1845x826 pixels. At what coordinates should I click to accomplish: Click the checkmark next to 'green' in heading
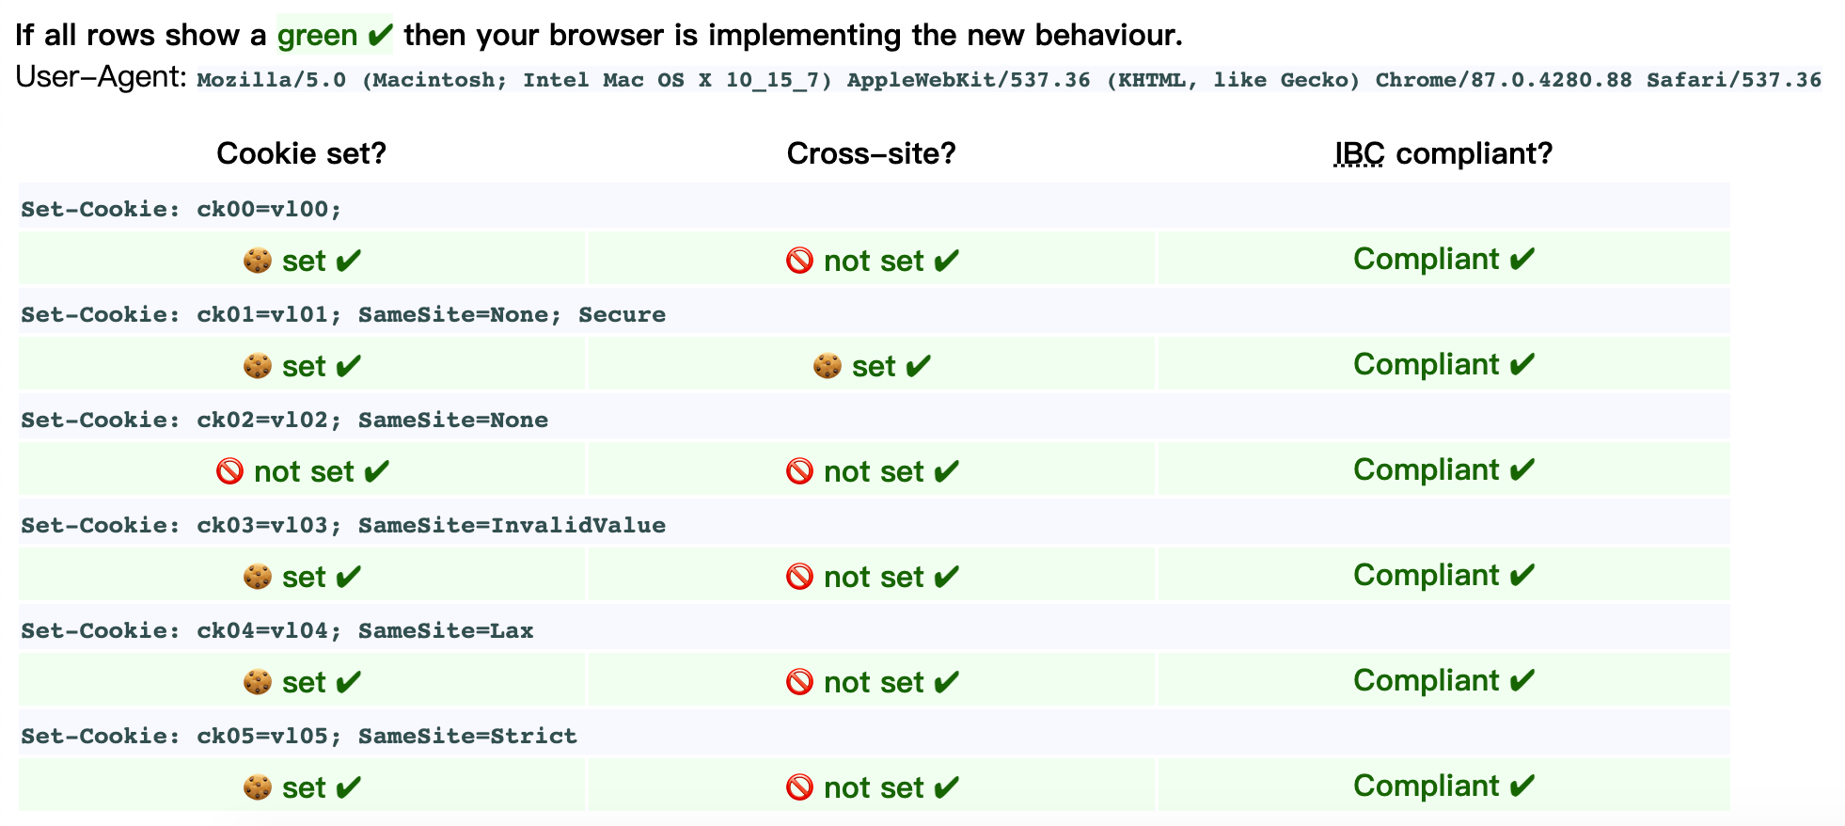tap(380, 36)
